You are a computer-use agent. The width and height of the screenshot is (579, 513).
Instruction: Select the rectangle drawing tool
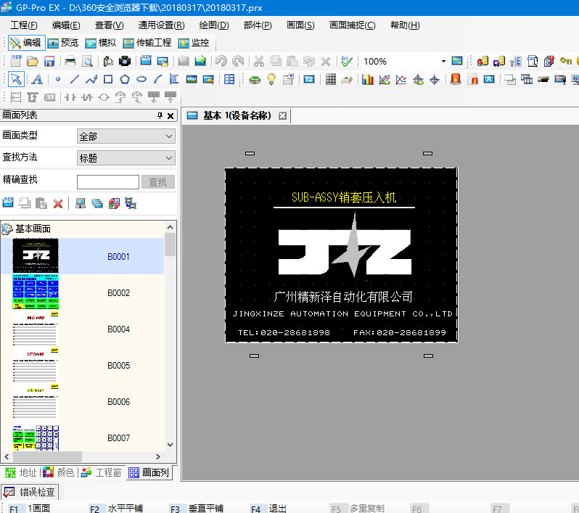pyautogui.click(x=108, y=80)
